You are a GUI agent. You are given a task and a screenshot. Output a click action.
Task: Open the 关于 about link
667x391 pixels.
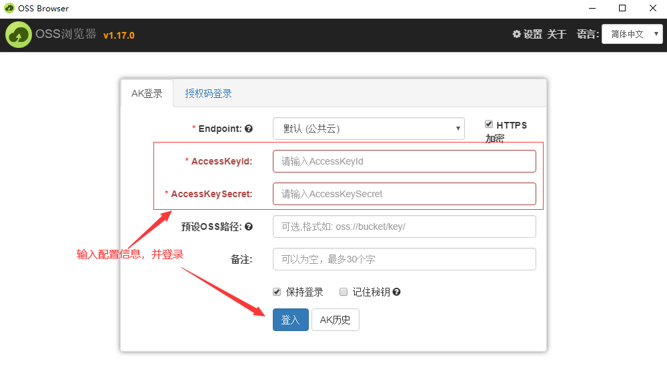557,35
